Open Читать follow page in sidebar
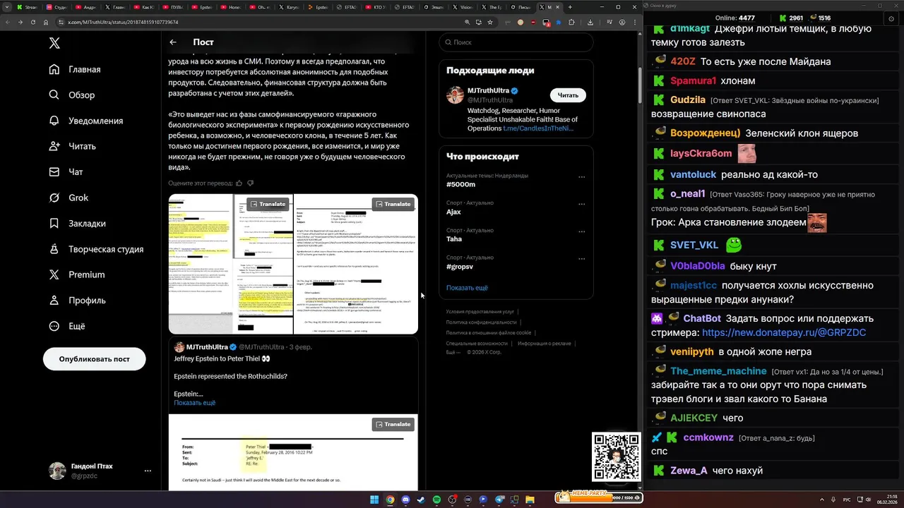The height and width of the screenshot is (508, 904). 73,146
